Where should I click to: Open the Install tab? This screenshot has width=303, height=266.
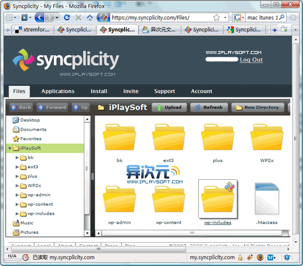(x=99, y=91)
